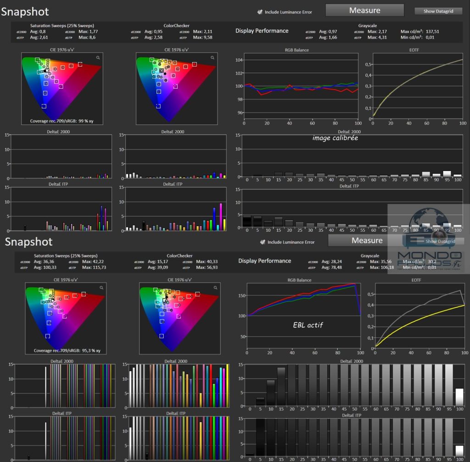Click the 'Coverage rec.709/sRGB: 99 % xy' label
This screenshot has width=470, height=462.
[x=62, y=121]
